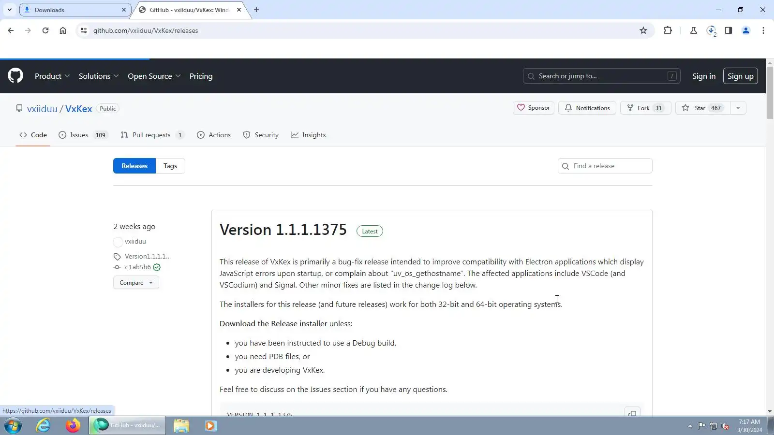The width and height of the screenshot is (774, 435).
Task: Click the volume icon in system tray
Action: 725,426
